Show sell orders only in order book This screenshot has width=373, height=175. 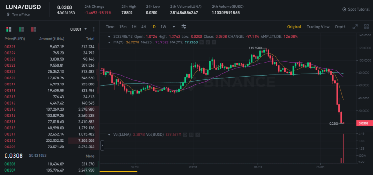pos(34,29)
